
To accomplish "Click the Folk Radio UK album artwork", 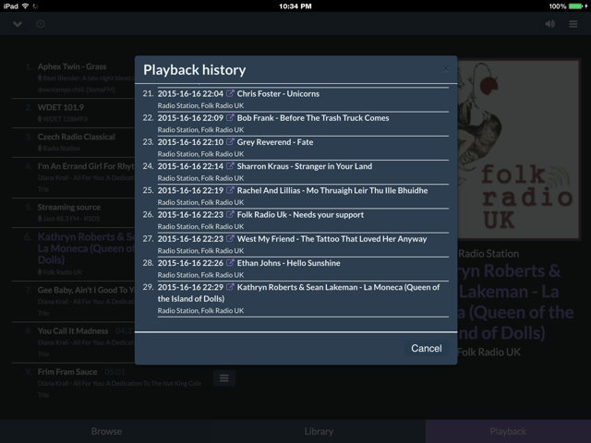I will [518, 150].
